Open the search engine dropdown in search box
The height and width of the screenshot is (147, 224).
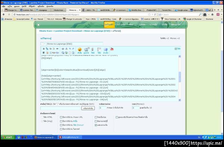click(x=161, y=15)
